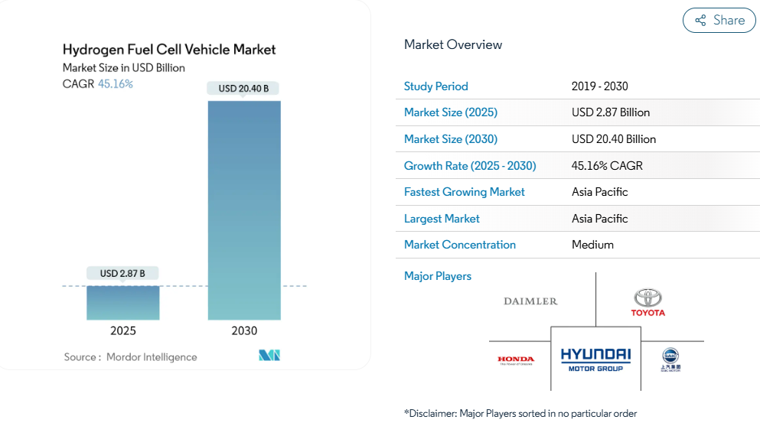The image size is (760, 426).
Task: Click the Market Concentration label
Action: click(x=459, y=245)
